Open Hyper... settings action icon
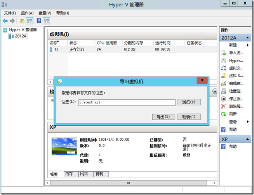 (x=224, y=60)
